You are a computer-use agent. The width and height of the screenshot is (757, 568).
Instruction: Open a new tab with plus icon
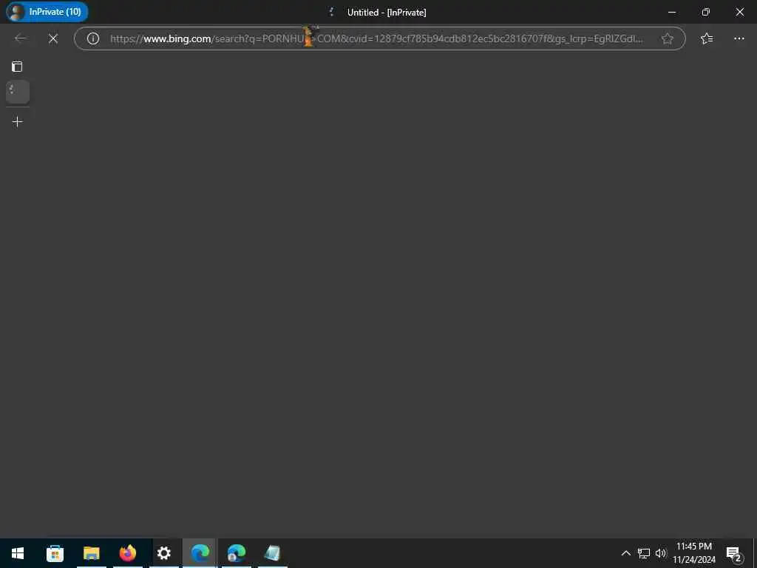pos(17,122)
